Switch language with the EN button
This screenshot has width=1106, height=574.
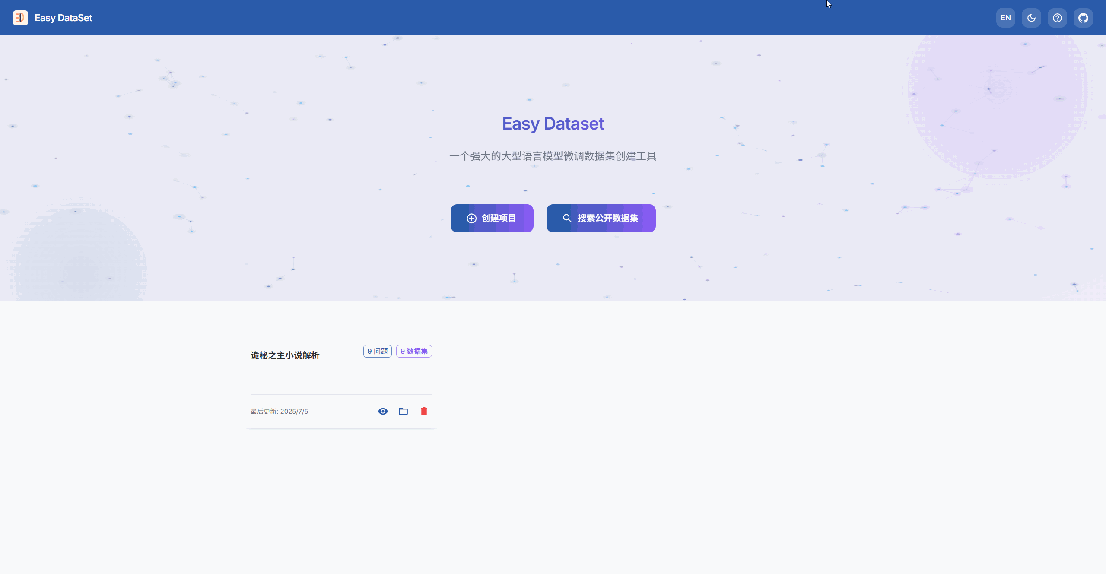[1005, 18]
